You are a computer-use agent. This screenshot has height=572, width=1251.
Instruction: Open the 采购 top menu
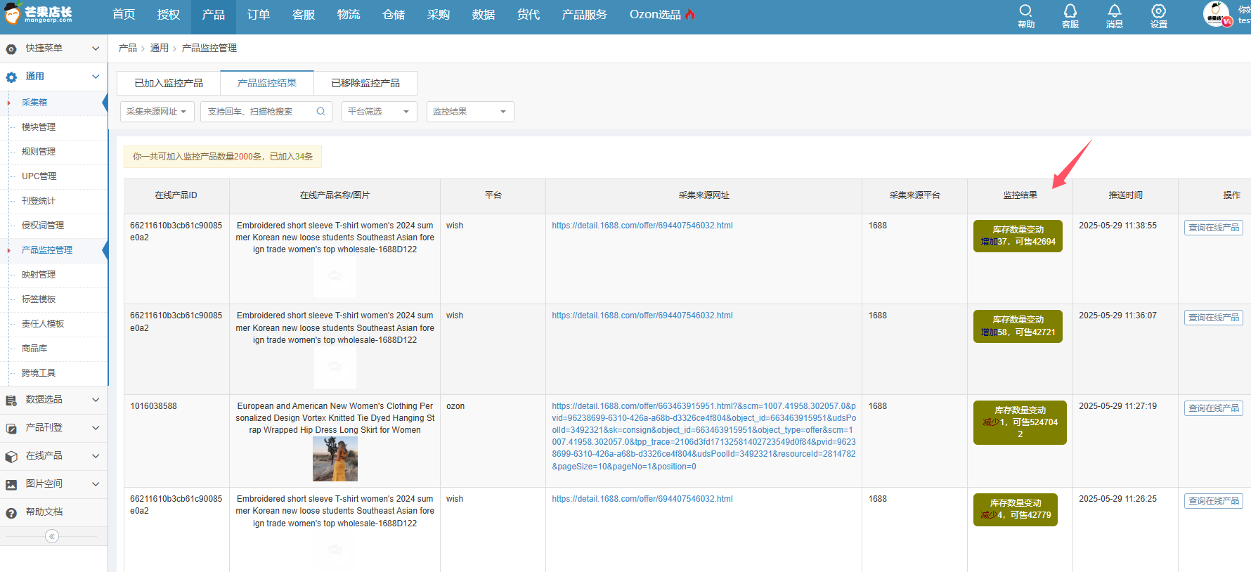coord(439,15)
